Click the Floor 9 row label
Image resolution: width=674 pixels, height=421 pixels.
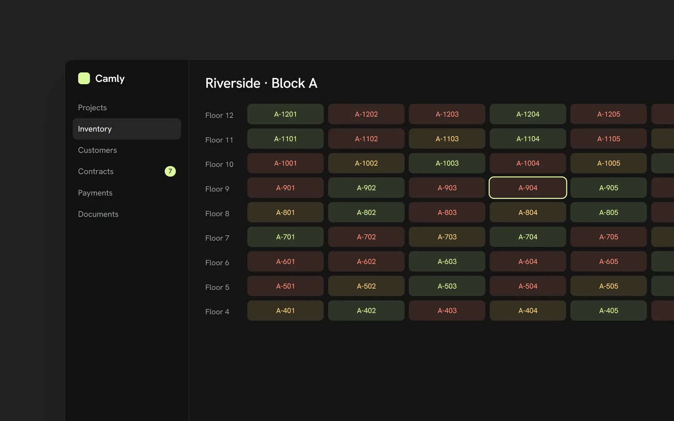[217, 189]
